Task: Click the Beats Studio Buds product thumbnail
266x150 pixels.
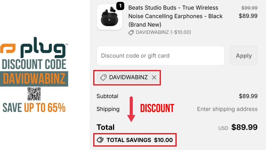Action: point(110,17)
